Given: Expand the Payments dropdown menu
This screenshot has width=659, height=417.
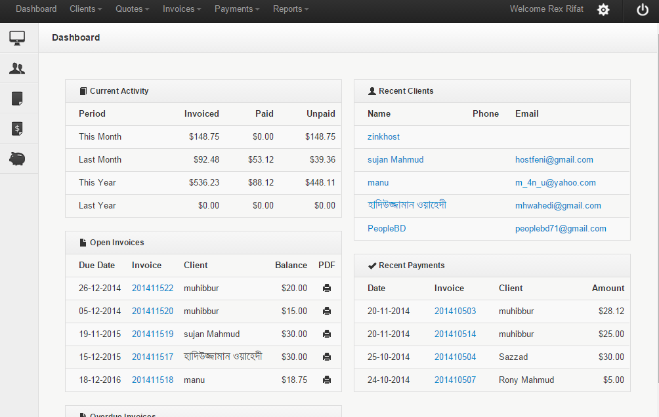Looking at the screenshot, I should (x=236, y=9).
